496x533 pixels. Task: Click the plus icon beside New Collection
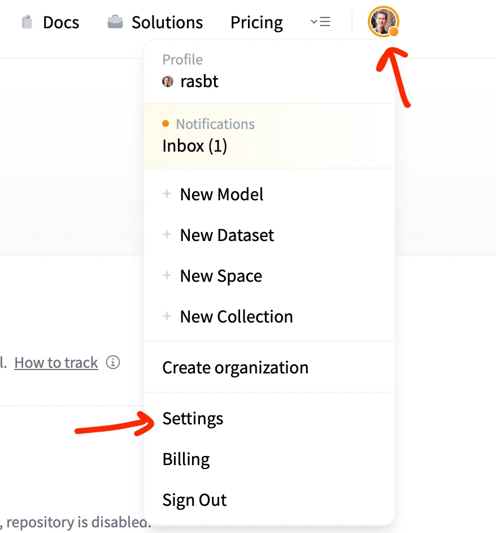point(167,316)
